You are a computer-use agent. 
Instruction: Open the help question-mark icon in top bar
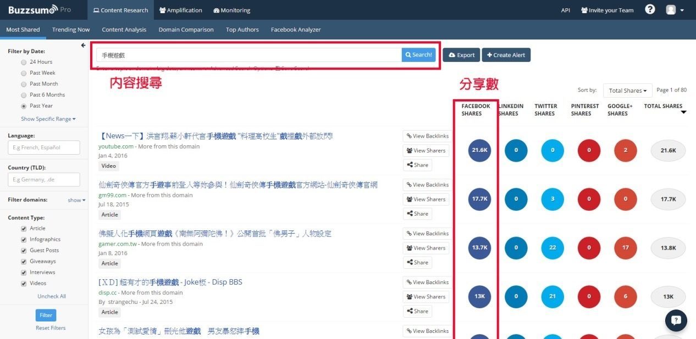click(x=650, y=9)
